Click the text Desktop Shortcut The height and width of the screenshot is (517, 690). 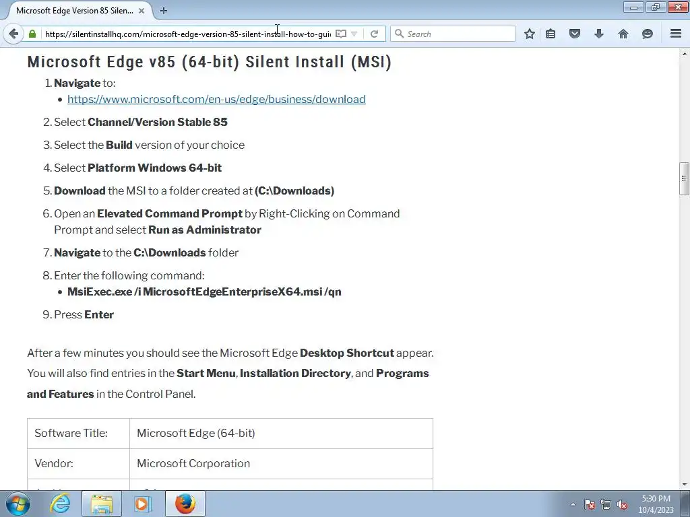[x=347, y=353]
